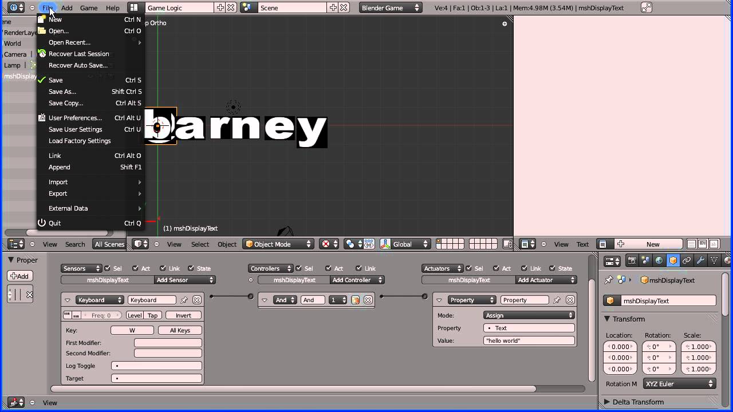The width and height of the screenshot is (733, 412).
Task: Open the Import submenu
Action: (90, 182)
